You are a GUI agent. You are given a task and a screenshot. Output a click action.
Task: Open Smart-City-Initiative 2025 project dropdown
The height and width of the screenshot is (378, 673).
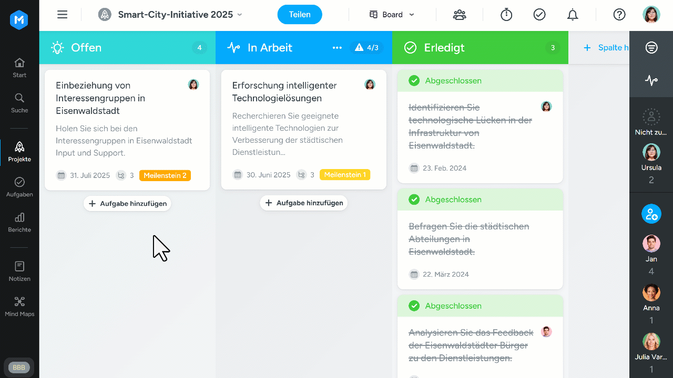180,15
